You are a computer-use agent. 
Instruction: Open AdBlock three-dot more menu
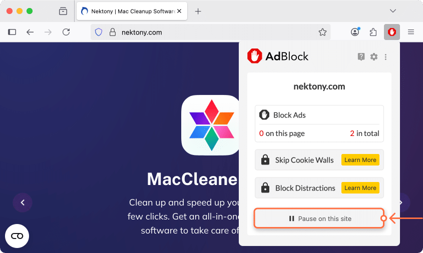(x=386, y=57)
